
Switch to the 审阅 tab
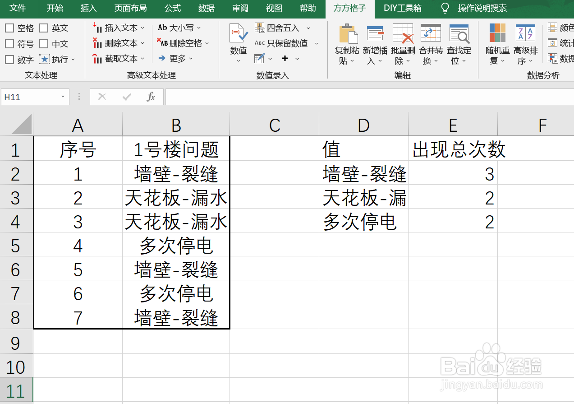[x=240, y=8]
